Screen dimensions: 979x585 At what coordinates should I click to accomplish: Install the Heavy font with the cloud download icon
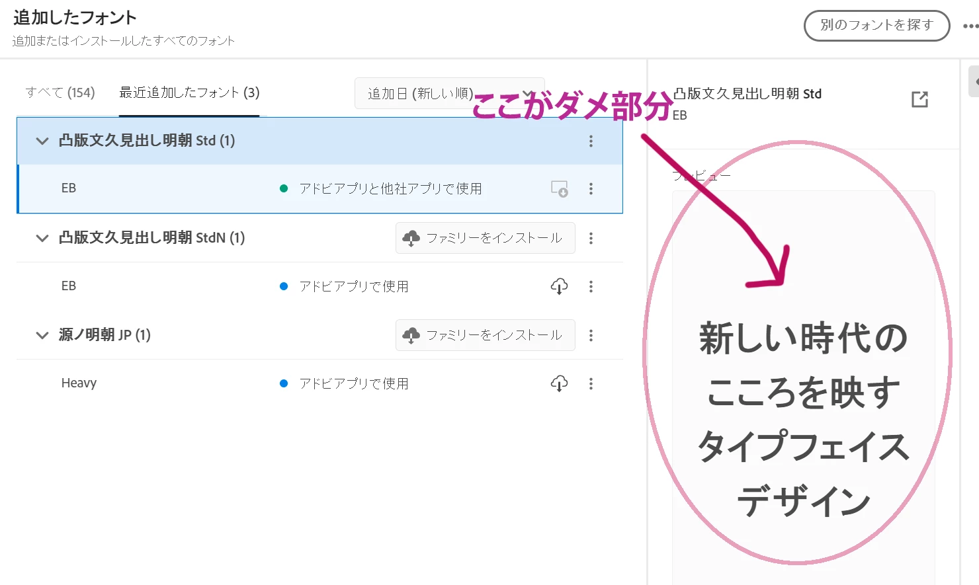[x=559, y=383]
